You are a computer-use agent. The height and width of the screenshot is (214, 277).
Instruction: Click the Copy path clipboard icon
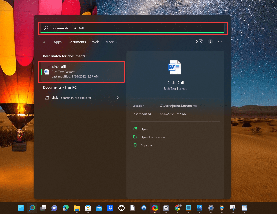tap(135, 145)
